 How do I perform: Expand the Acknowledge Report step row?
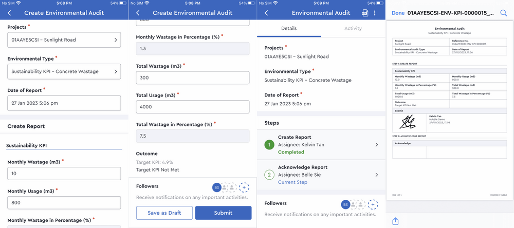tap(321, 175)
